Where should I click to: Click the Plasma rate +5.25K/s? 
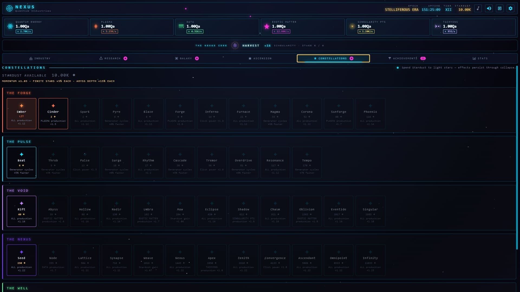coord(110,32)
